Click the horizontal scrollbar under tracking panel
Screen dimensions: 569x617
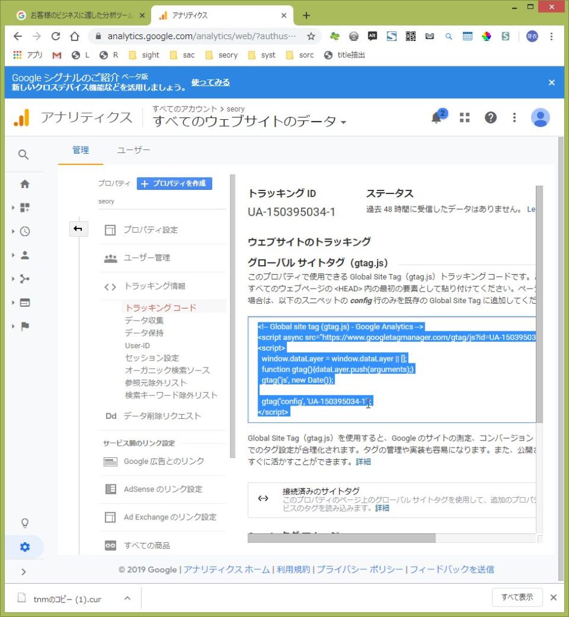click(341, 538)
